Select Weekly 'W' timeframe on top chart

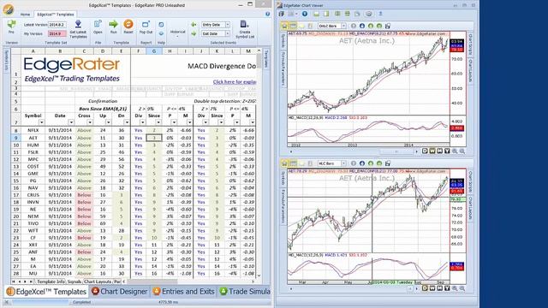[432, 151]
